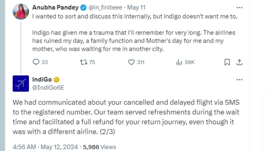269x151 pixels.
Task: Share Anubha Pandey's tweet
Action: point(239,62)
